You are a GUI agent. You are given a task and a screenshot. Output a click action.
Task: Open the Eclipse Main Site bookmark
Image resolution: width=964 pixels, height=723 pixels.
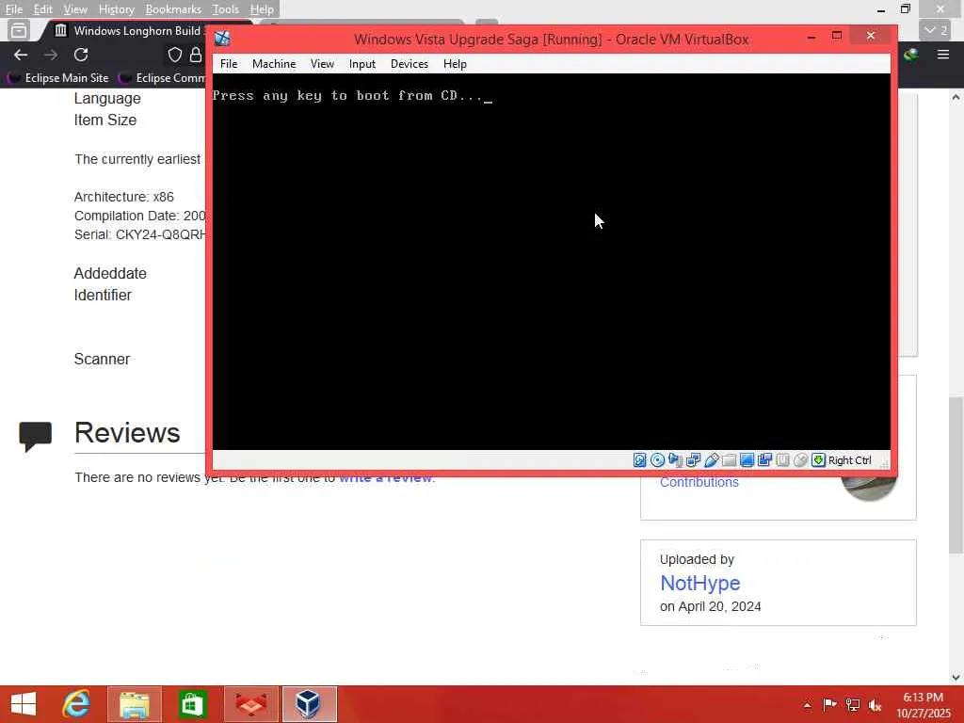click(x=57, y=78)
